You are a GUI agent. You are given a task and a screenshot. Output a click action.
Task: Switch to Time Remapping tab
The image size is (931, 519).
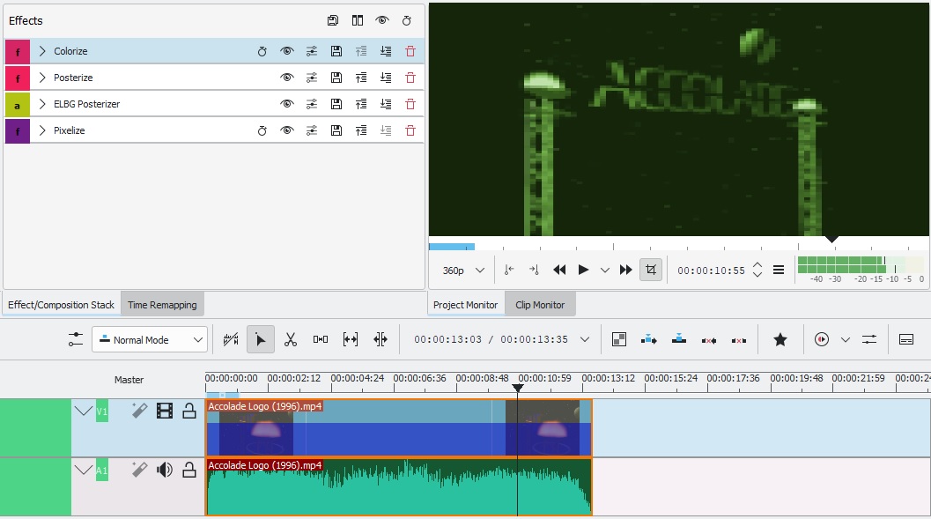[x=162, y=305]
